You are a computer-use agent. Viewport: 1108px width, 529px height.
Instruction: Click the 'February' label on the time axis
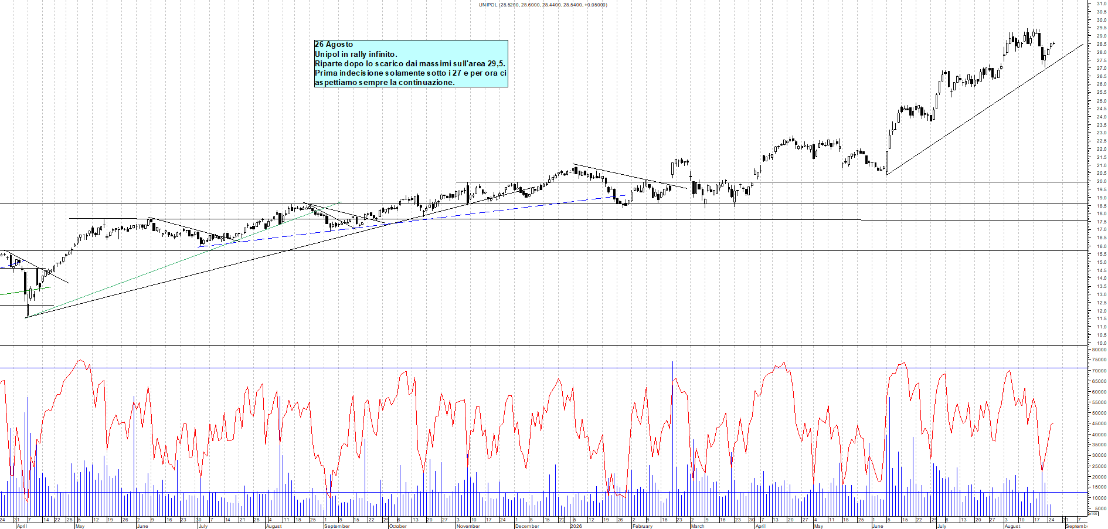[642, 526]
